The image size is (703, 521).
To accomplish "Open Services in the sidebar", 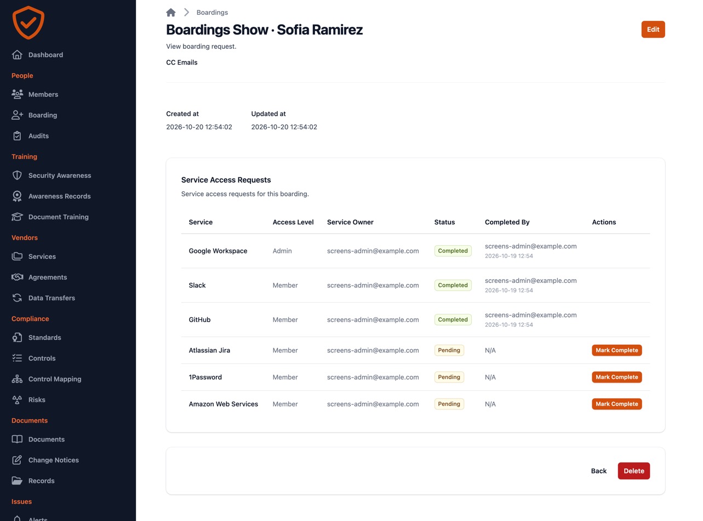I will coord(42,256).
